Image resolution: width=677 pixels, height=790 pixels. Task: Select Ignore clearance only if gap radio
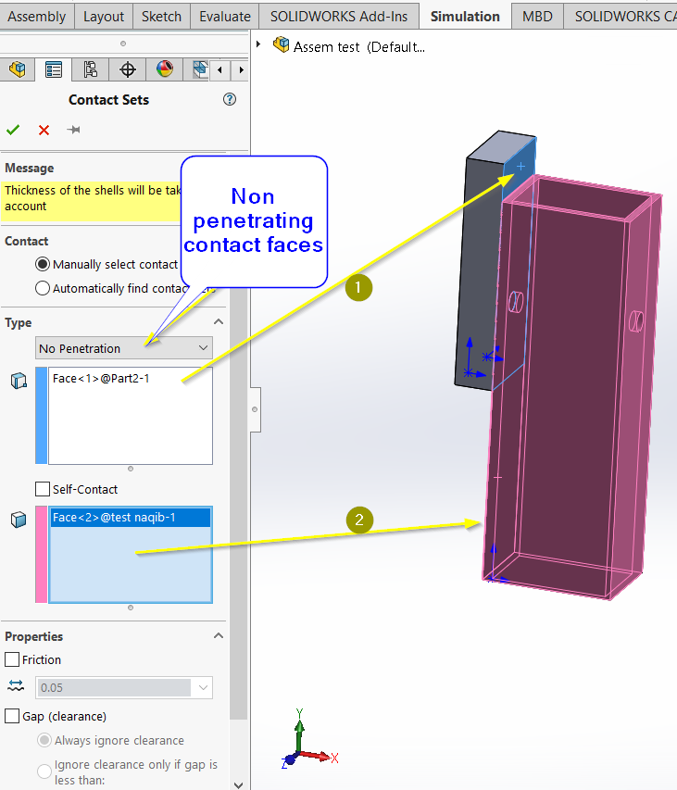44,771
